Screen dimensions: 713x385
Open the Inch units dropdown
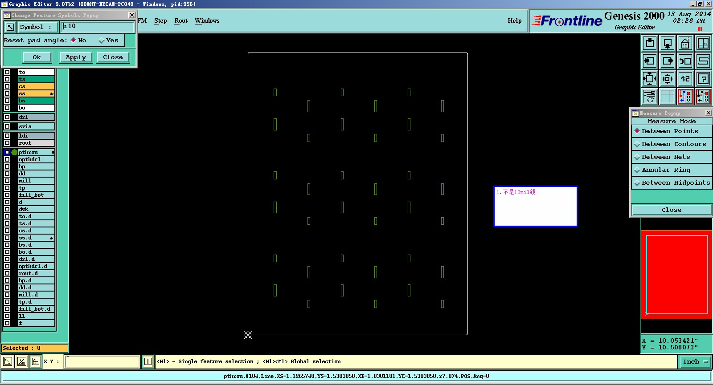pos(695,361)
